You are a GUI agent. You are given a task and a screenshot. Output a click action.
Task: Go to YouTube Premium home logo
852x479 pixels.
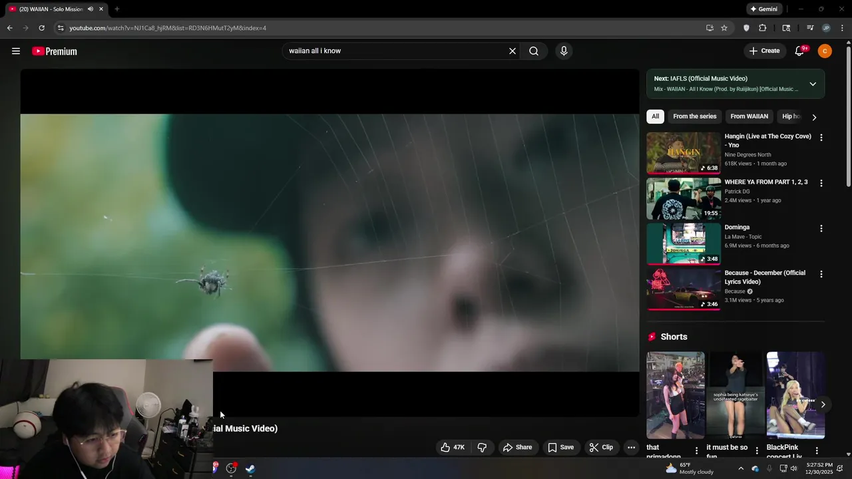(x=55, y=51)
